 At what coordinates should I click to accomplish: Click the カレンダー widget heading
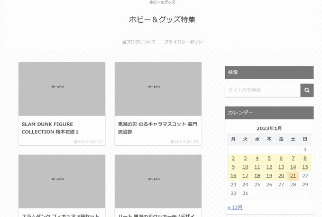tap(269, 112)
